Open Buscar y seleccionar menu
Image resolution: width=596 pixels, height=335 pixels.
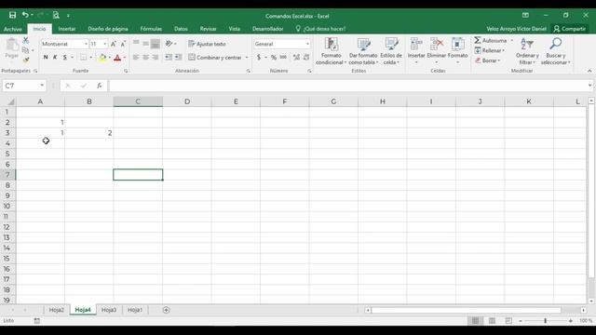[x=555, y=51]
